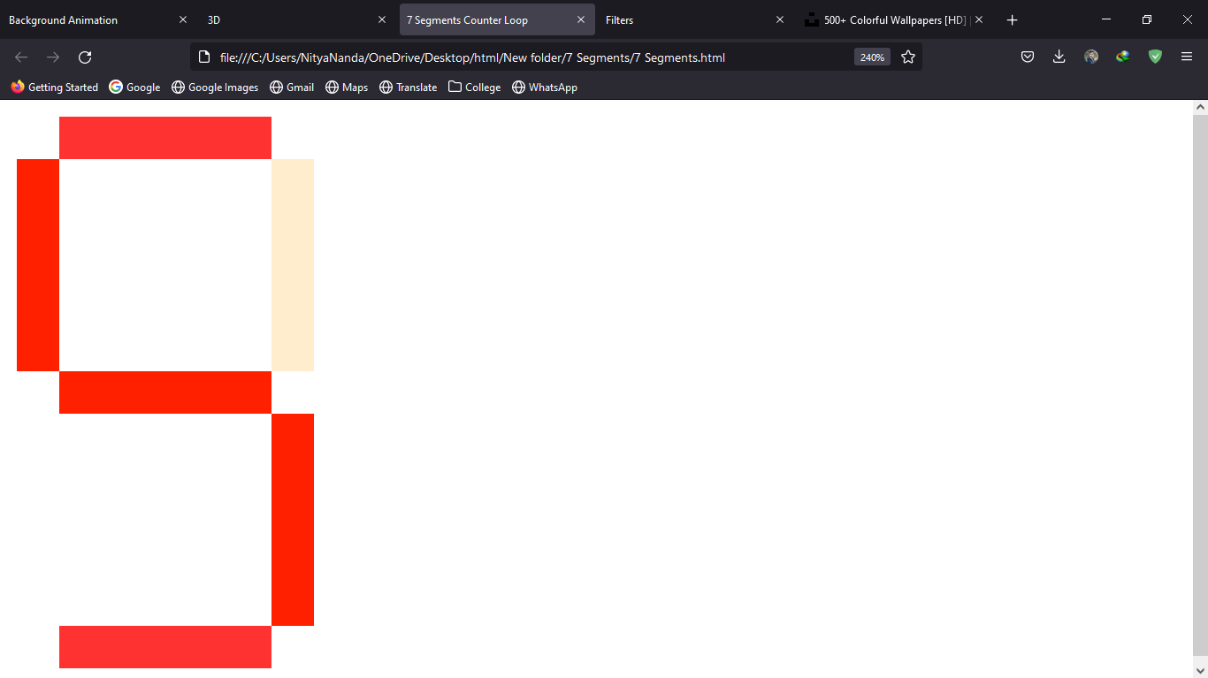
Task: Go forward to the next page
Action: [52, 57]
